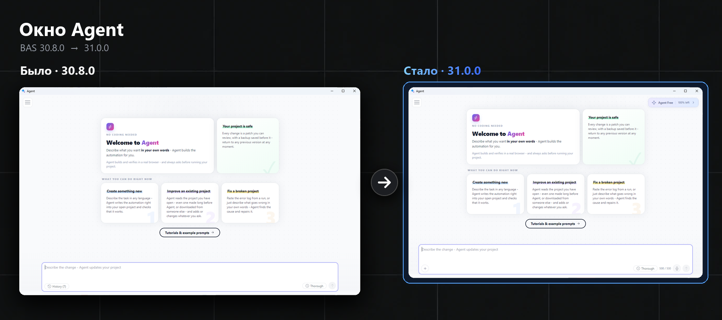
Task: Click the large arrow circle between the windows
Action: (384, 182)
